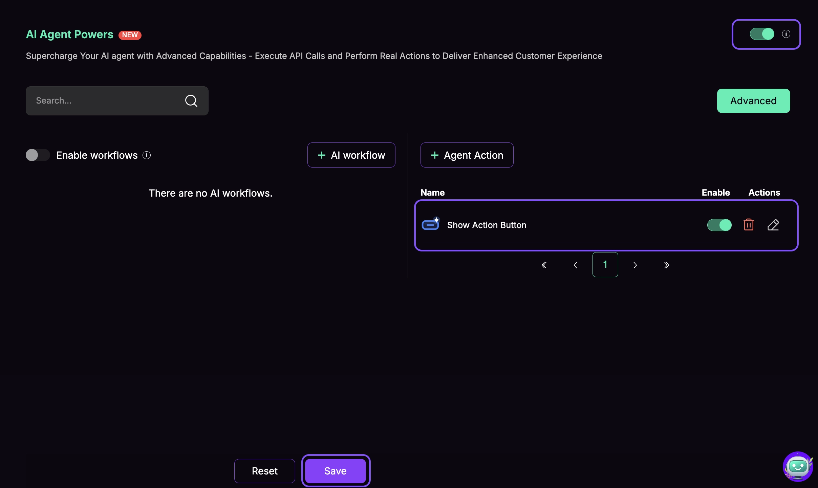Open the info tooltip beside the main power toggle
The width and height of the screenshot is (818, 488).
click(786, 34)
